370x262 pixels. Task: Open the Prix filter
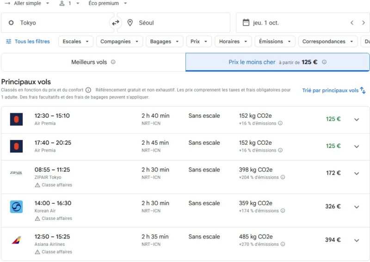pyautogui.click(x=199, y=42)
